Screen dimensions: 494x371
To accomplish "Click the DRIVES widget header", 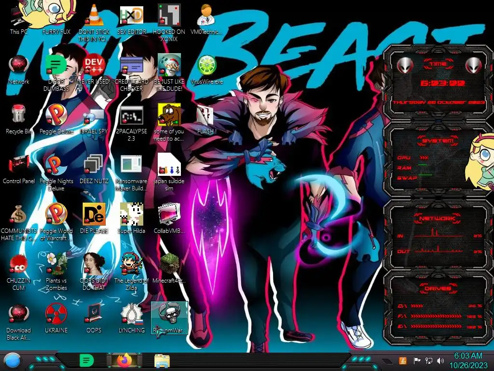I will coord(438,288).
